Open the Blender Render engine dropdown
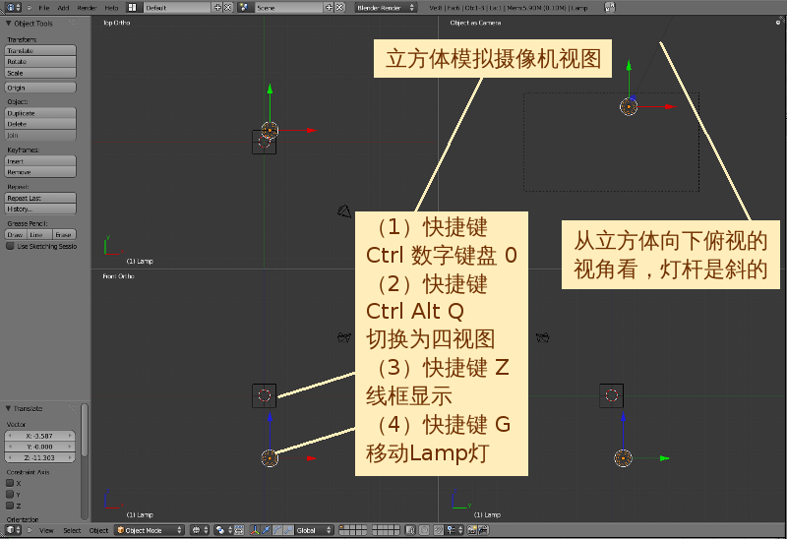The height and width of the screenshot is (539, 787). point(386,8)
